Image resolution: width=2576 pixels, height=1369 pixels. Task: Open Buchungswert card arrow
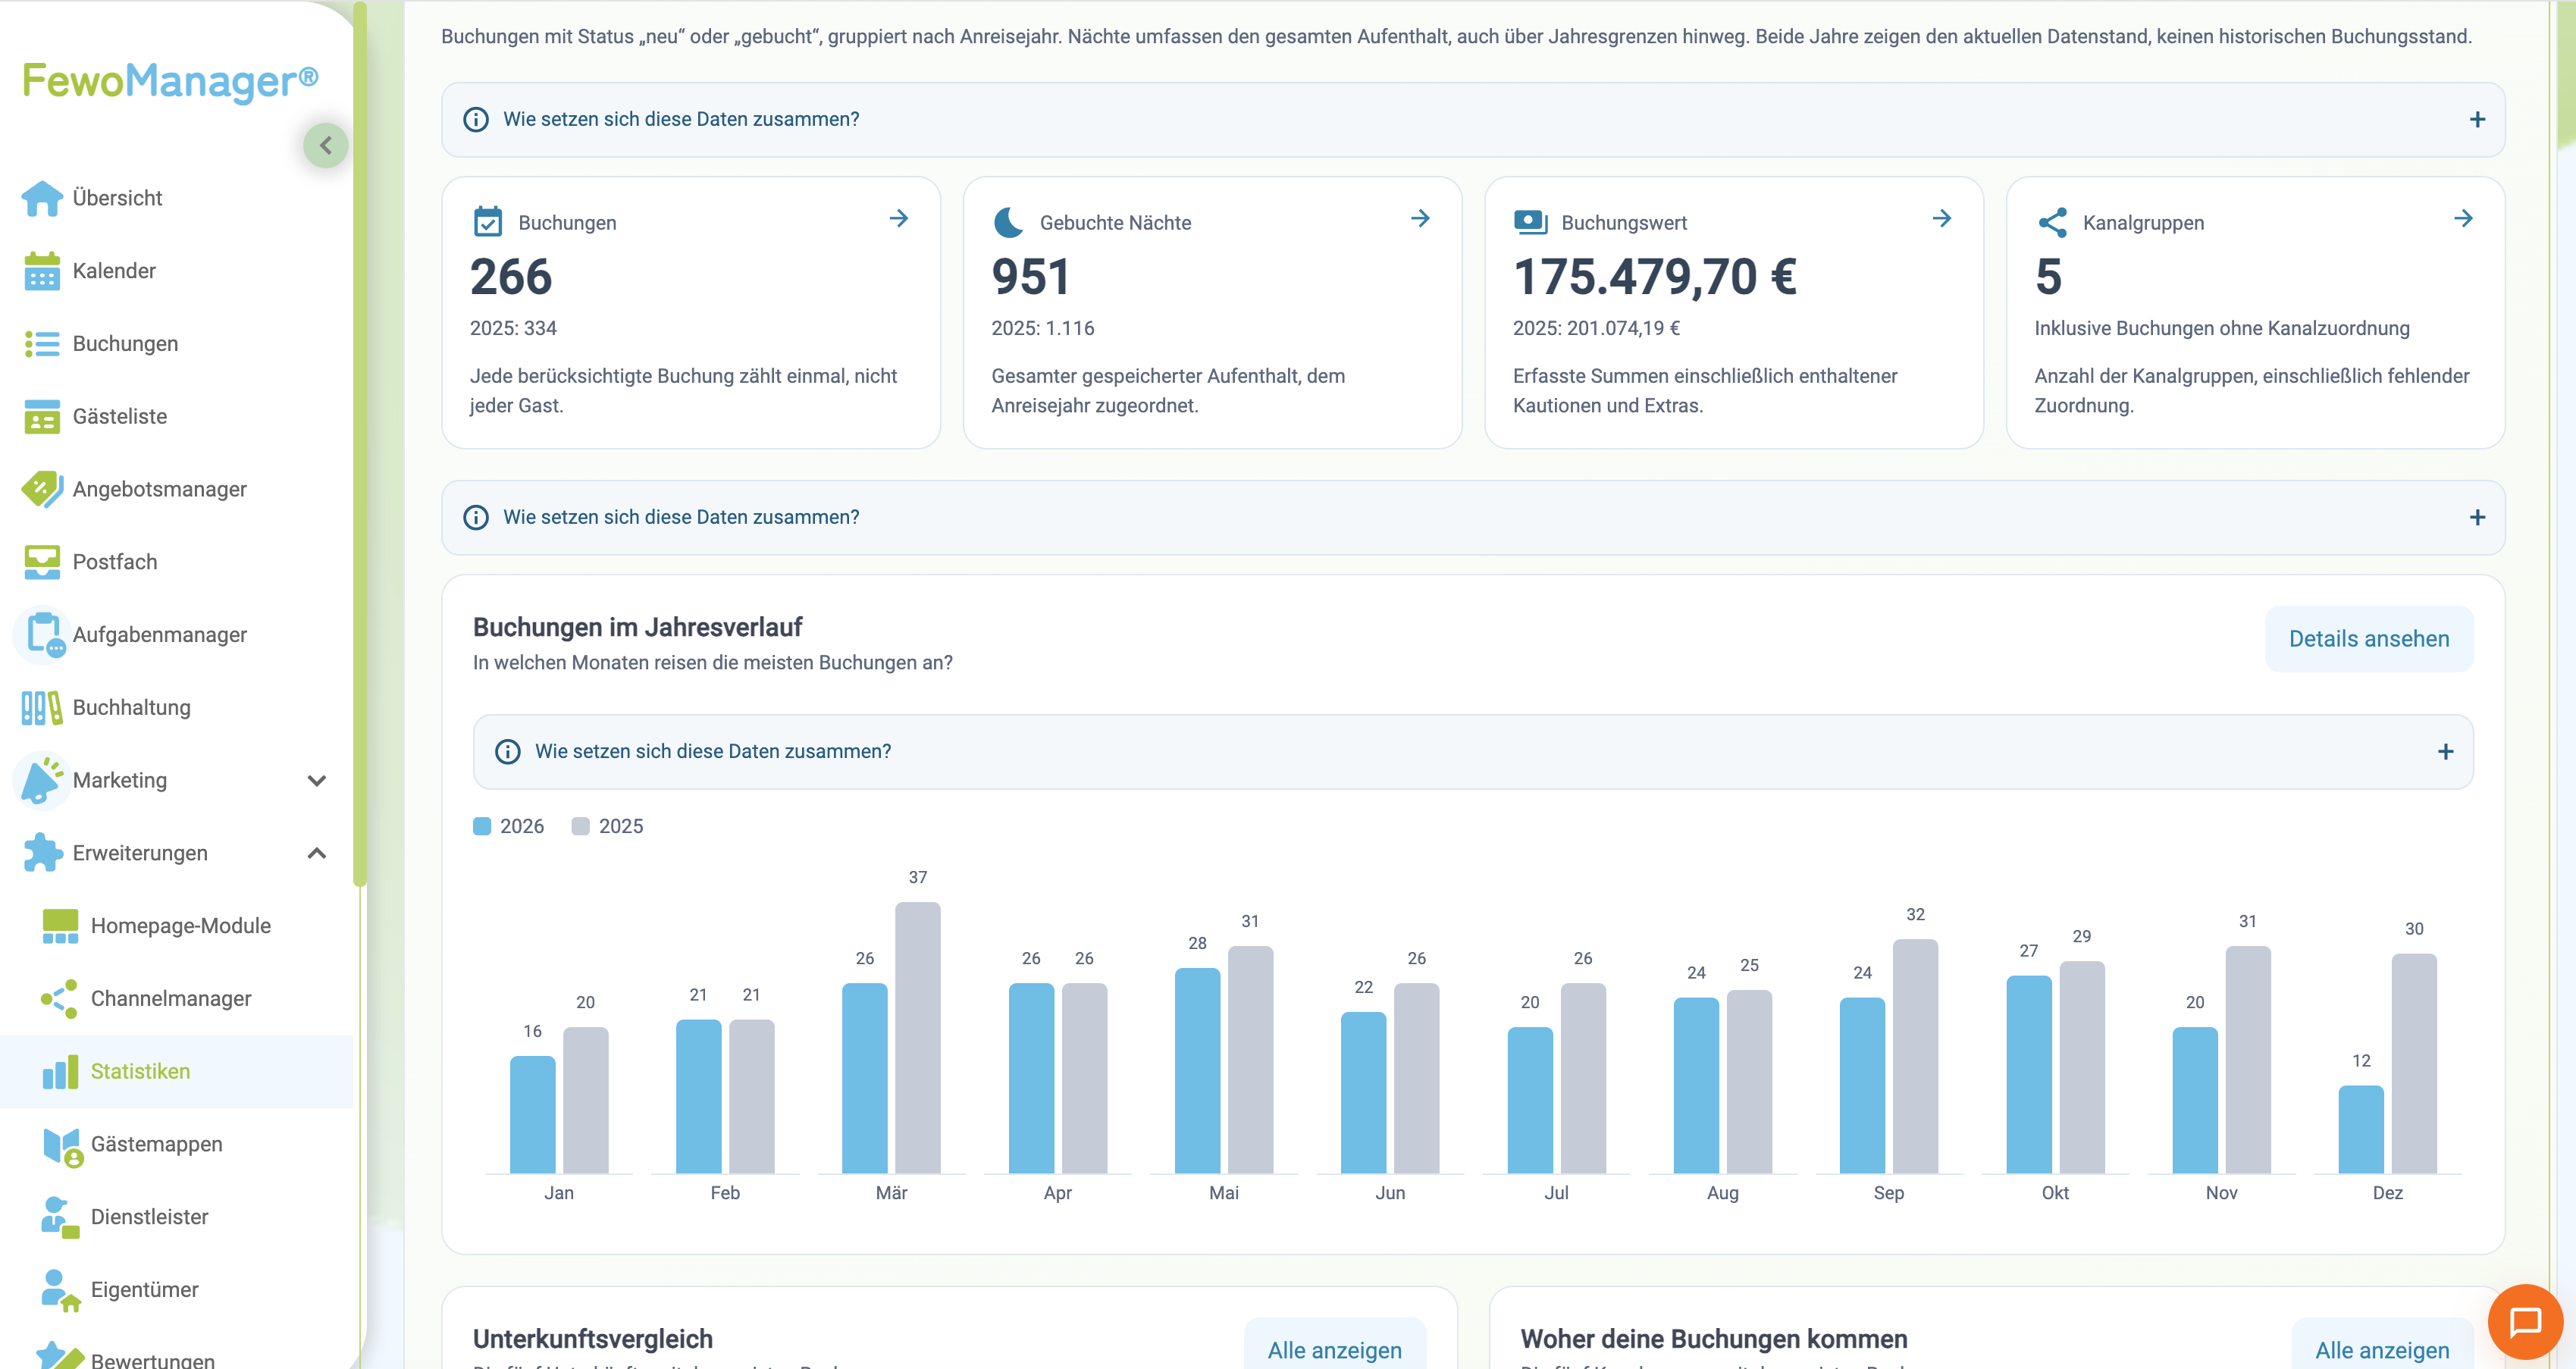pyautogui.click(x=1942, y=218)
